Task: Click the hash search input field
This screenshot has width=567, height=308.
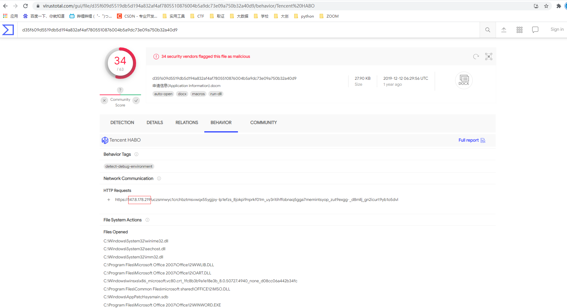Action: click(x=248, y=30)
